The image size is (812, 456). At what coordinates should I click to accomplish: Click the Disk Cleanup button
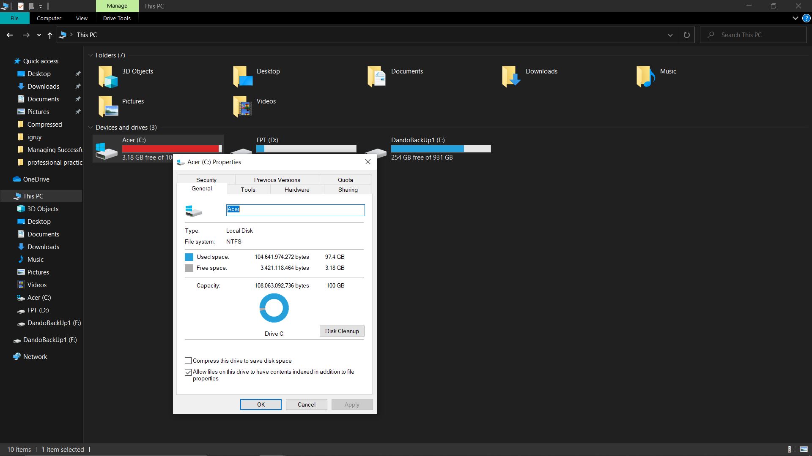(342, 331)
